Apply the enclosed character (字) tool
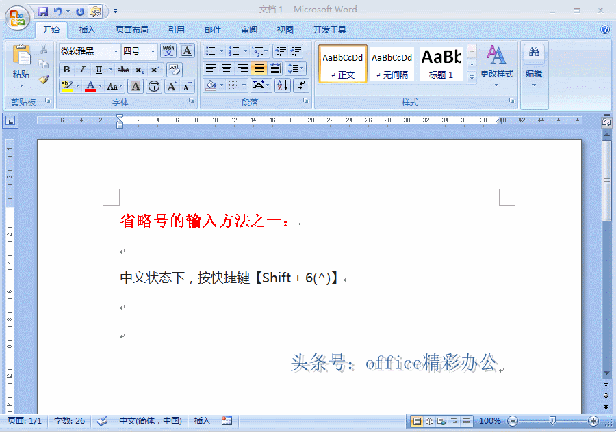616x432 pixels. (154, 86)
